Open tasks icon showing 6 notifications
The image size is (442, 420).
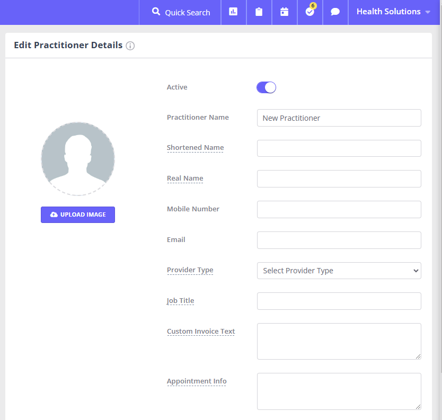point(310,13)
